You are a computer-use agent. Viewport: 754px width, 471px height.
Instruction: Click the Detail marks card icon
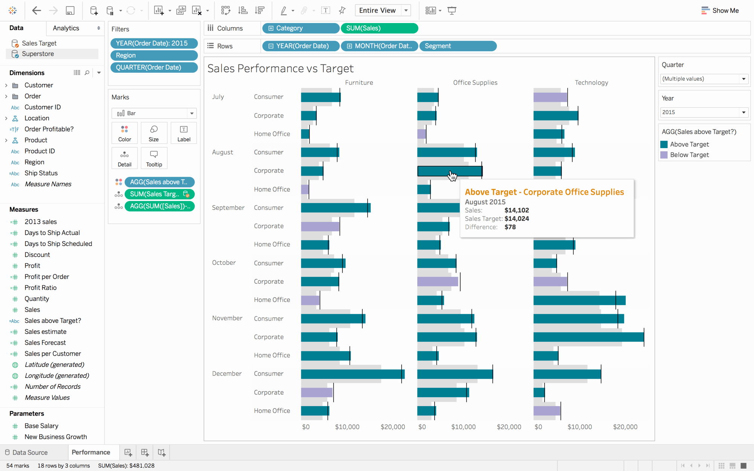tap(124, 154)
